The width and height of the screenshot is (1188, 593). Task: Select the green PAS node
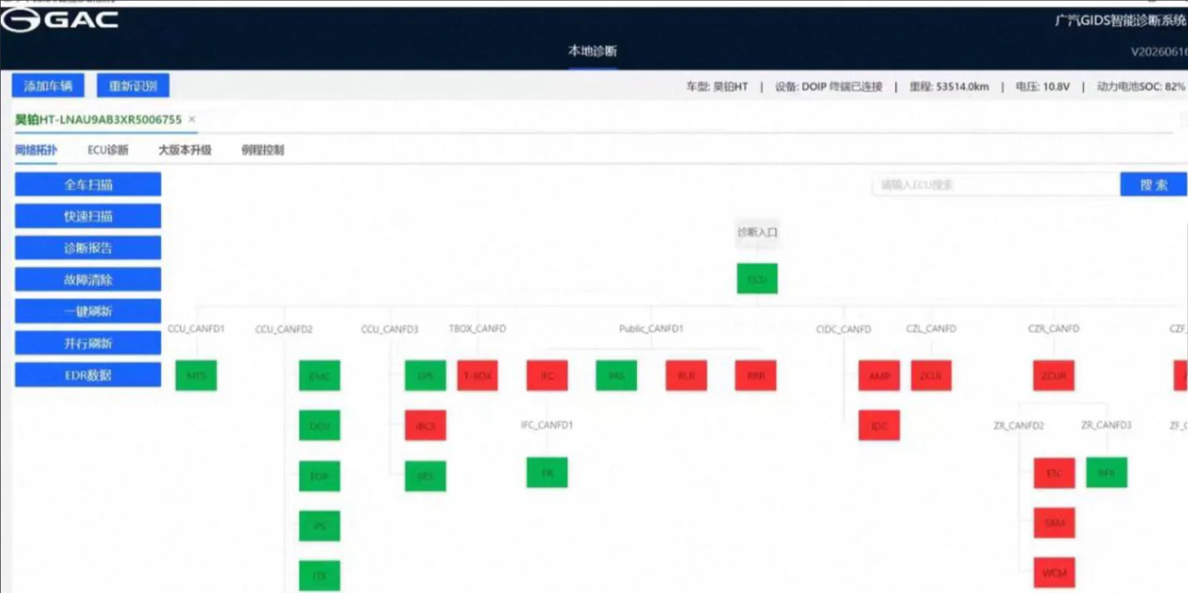tap(616, 376)
